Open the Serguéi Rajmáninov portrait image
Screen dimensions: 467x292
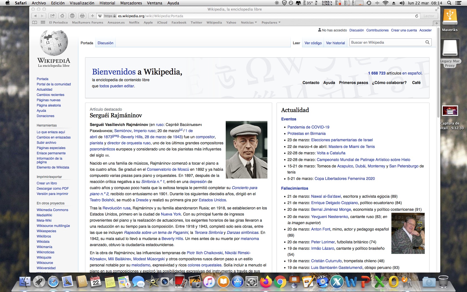[247, 150]
